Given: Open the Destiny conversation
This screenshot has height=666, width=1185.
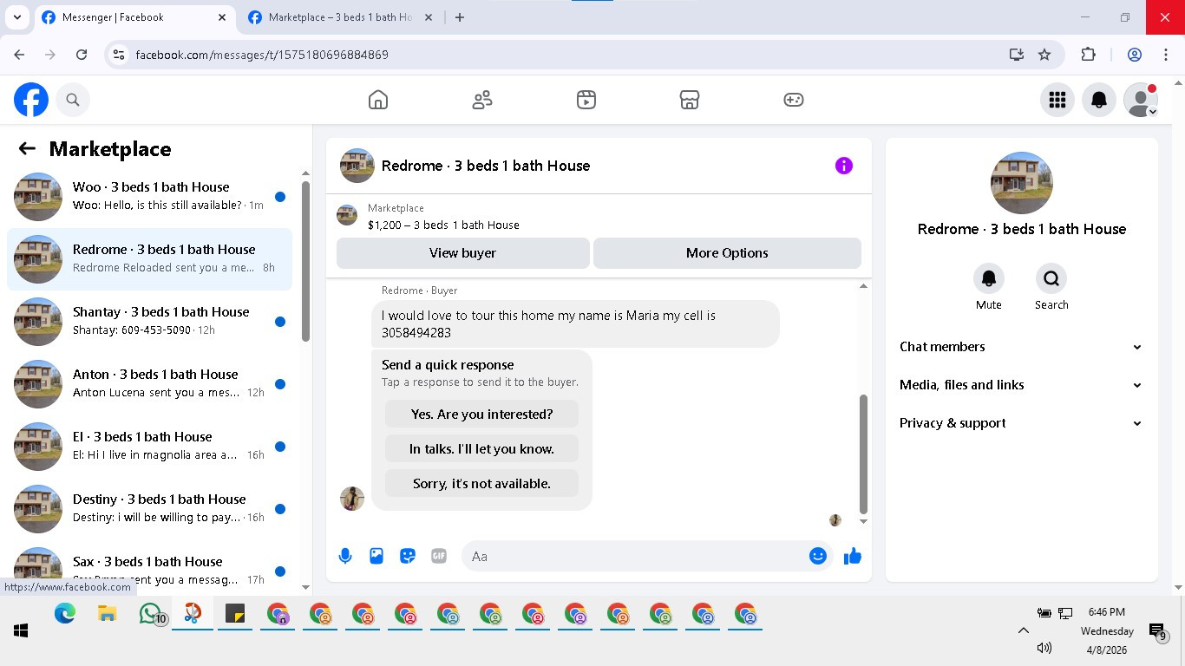Looking at the screenshot, I should click(x=149, y=509).
